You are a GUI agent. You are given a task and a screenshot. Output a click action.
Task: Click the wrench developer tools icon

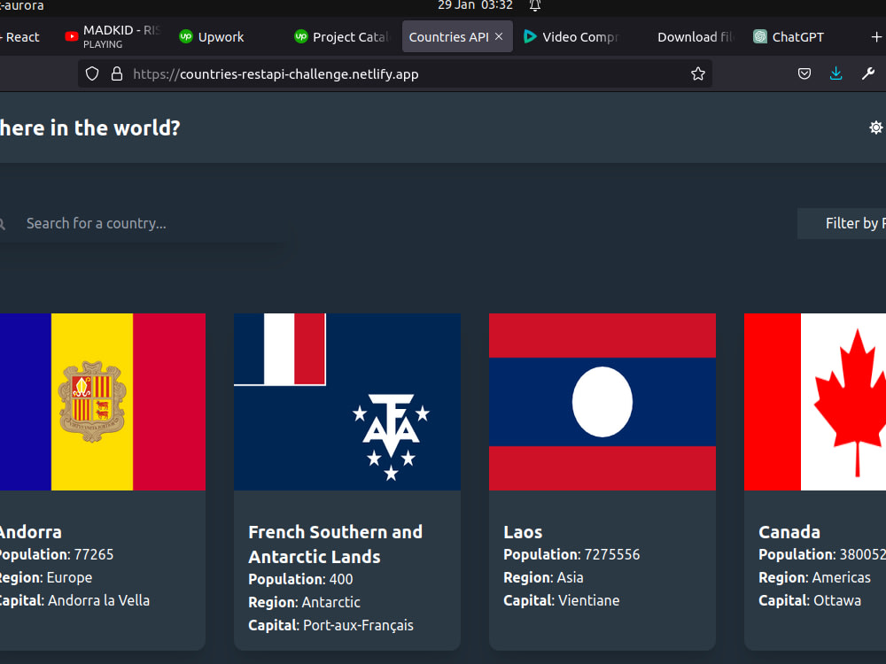[x=868, y=74]
